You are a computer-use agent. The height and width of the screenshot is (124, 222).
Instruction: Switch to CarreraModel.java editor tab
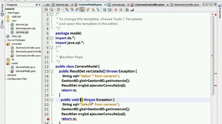pyautogui.click(x=90, y=4)
